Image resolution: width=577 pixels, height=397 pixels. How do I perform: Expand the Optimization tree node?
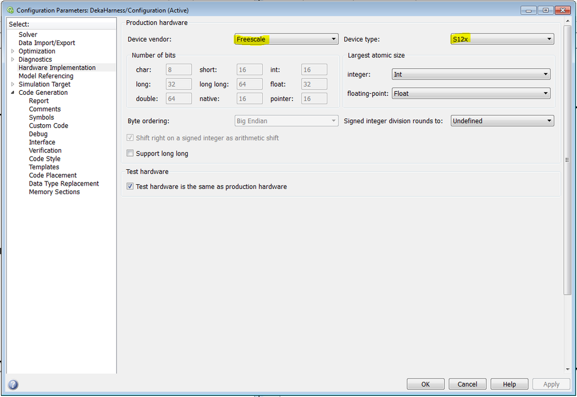pos(13,51)
